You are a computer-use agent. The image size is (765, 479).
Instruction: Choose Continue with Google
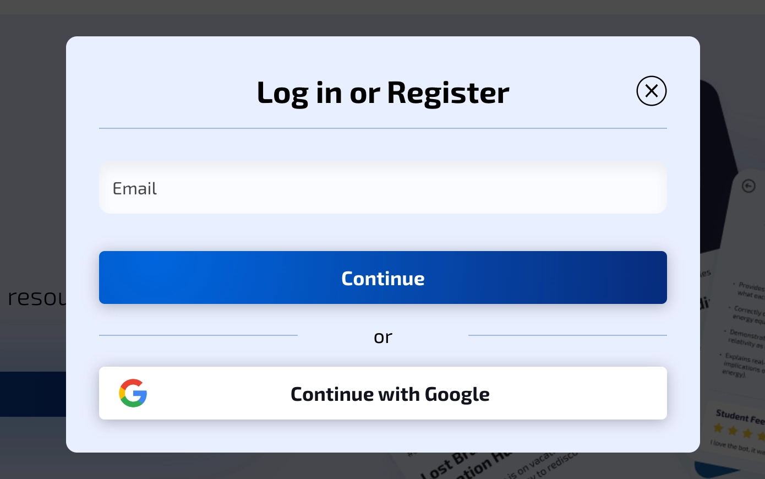click(x=383, y=393)
